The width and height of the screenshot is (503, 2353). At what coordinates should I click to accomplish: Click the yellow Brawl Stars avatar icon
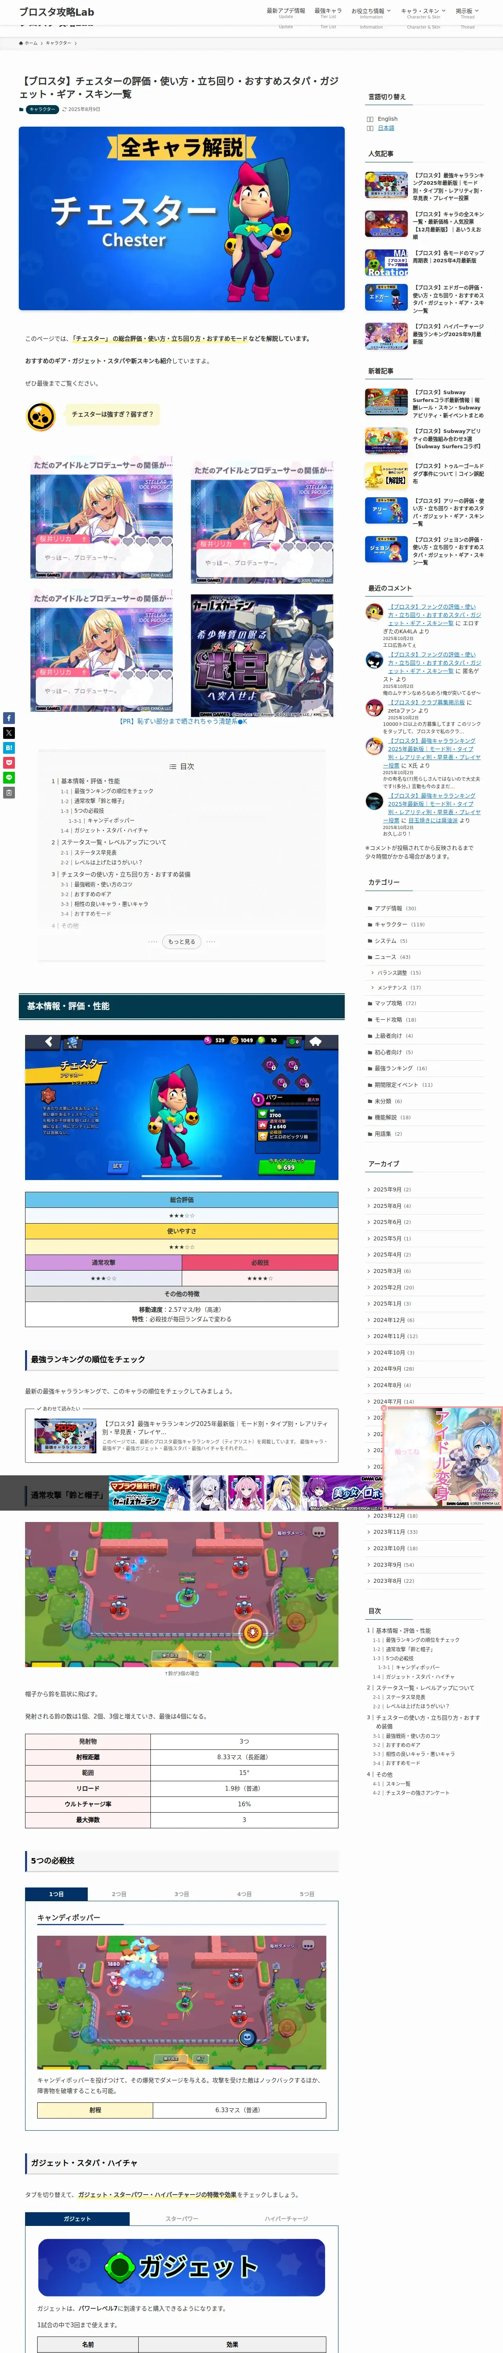click(40, 416)
